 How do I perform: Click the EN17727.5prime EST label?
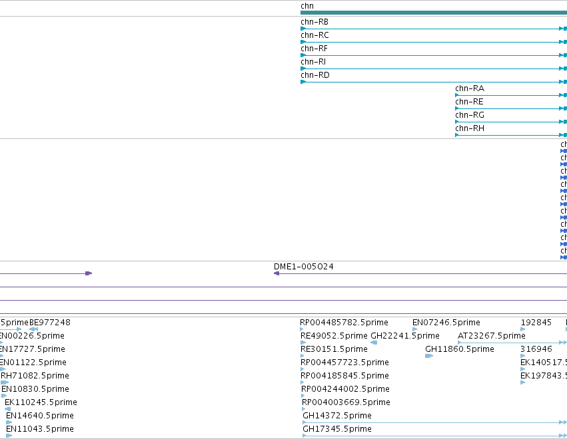32,349
